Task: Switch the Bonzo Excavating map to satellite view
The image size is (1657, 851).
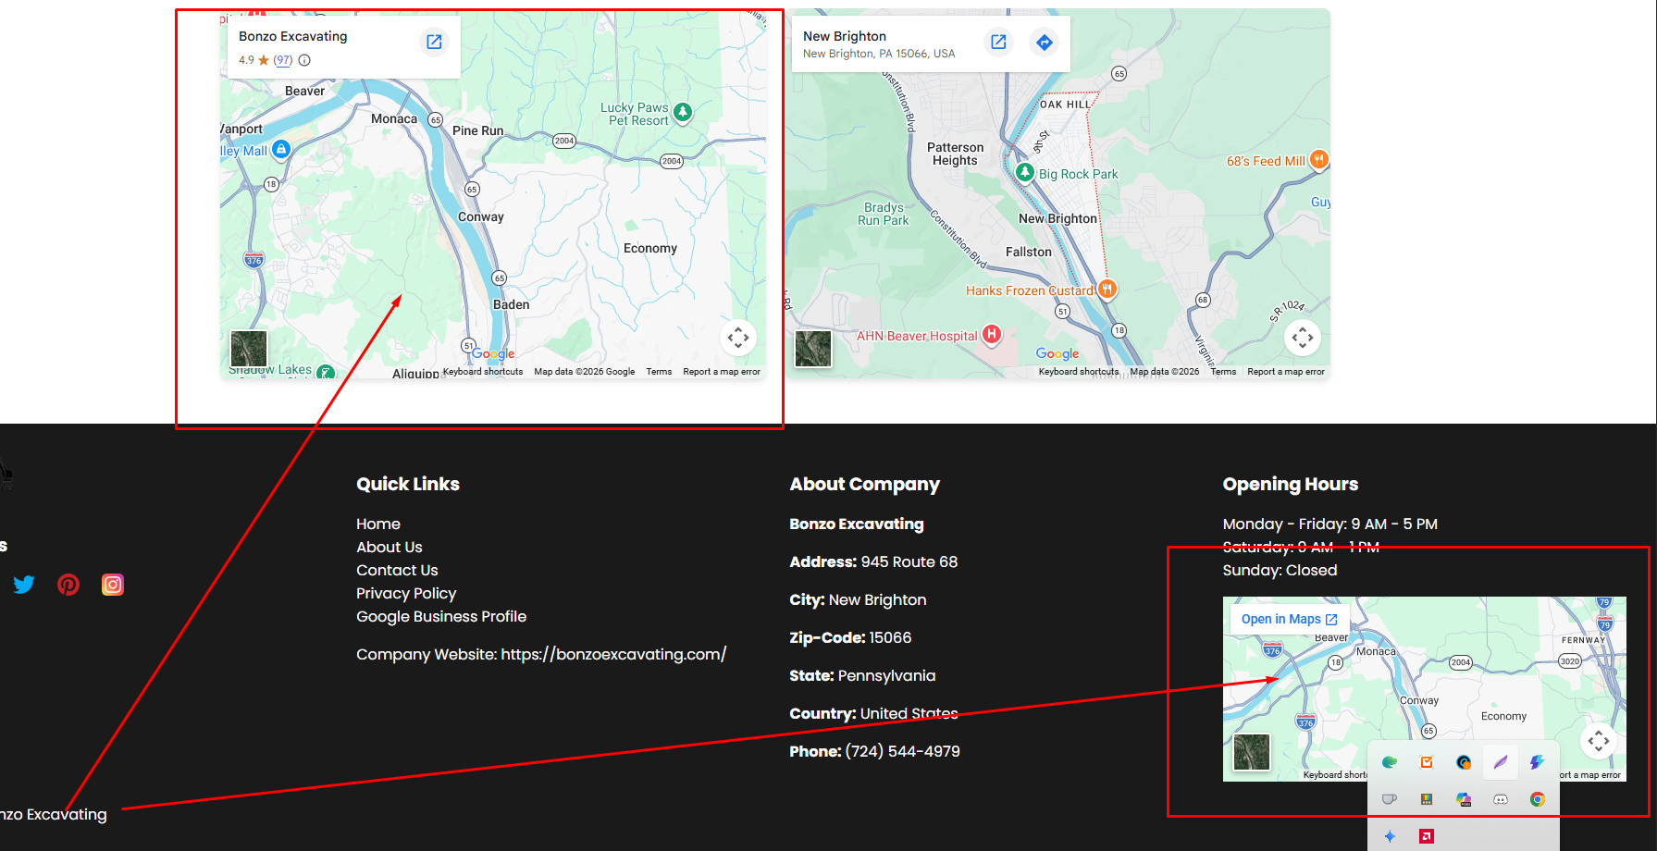Action: [x=249, y=349]
